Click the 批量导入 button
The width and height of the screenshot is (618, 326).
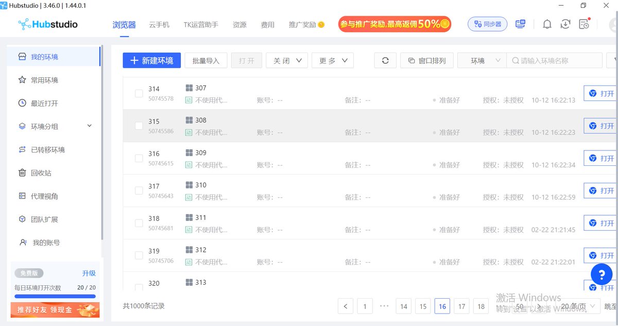coord(206,60)
